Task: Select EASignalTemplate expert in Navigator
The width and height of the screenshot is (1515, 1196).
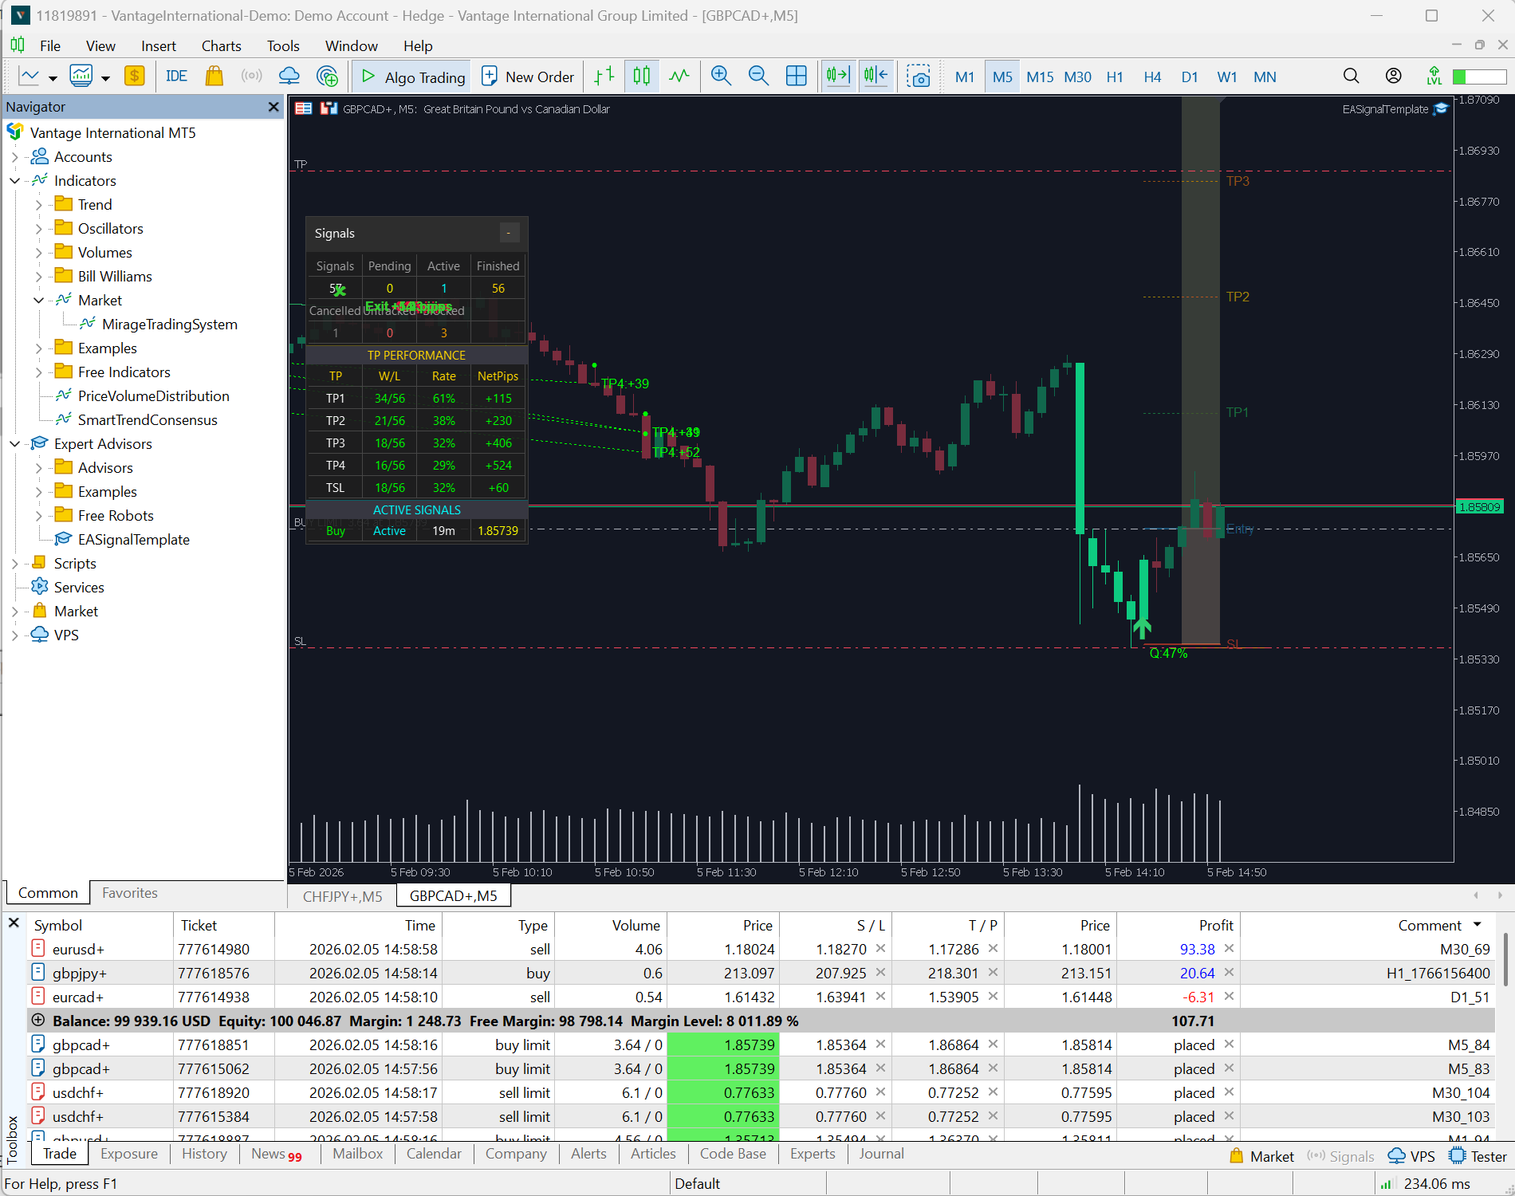Action: pos(134,540)
